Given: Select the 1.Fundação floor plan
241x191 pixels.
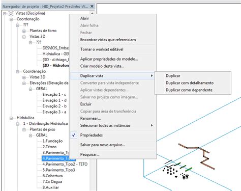Looking at the screenshot, I should pos(52,141).
